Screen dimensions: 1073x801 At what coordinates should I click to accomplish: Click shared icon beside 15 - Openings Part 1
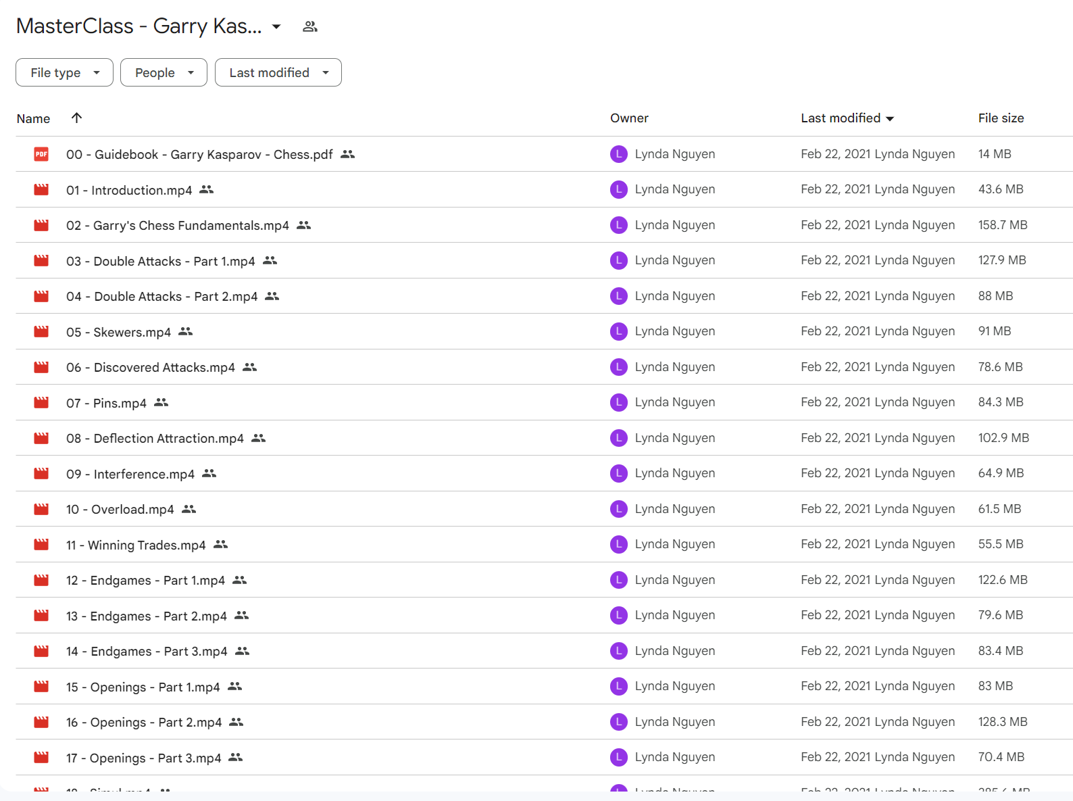235,686
